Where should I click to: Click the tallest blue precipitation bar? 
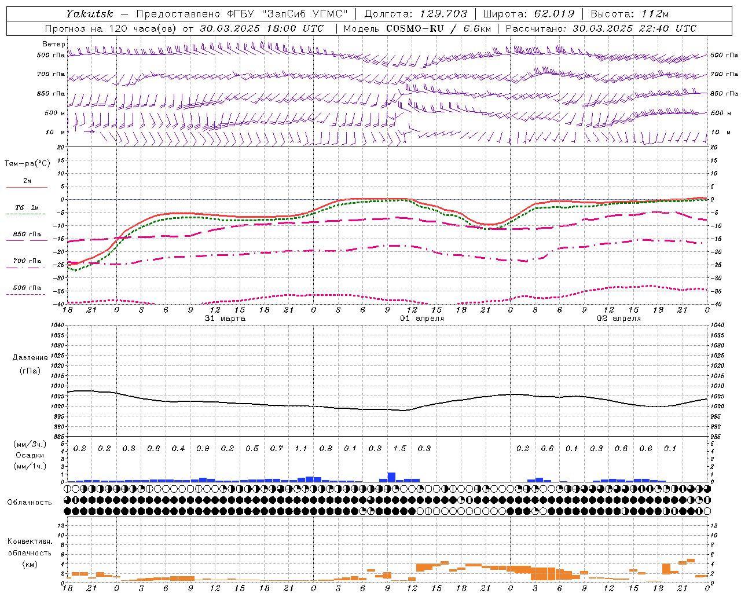tap(392, 477)
